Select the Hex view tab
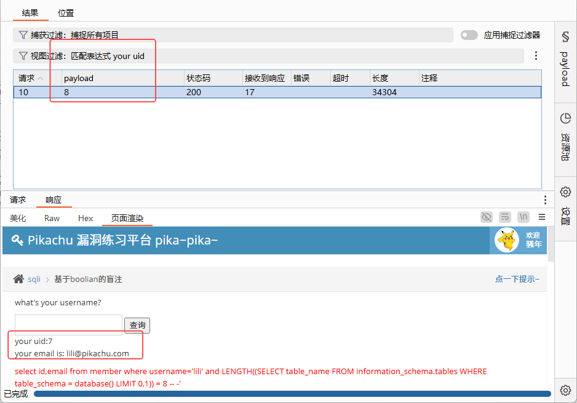Image resolution: width=577 pixels, height=403 pixels. [86, 218]
